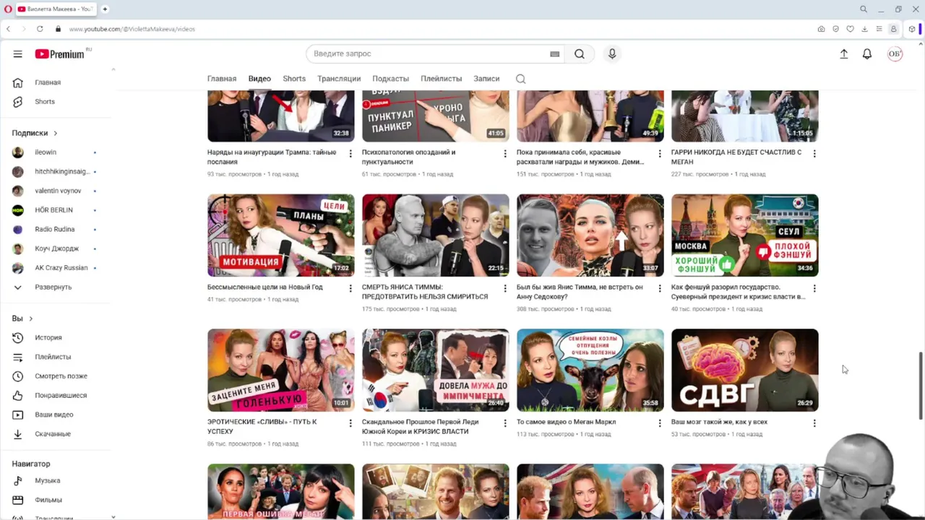Viewport: 925px width, 520px height.
Task: Search within channel magnifier icon
Action: click(x=520, y=79)
